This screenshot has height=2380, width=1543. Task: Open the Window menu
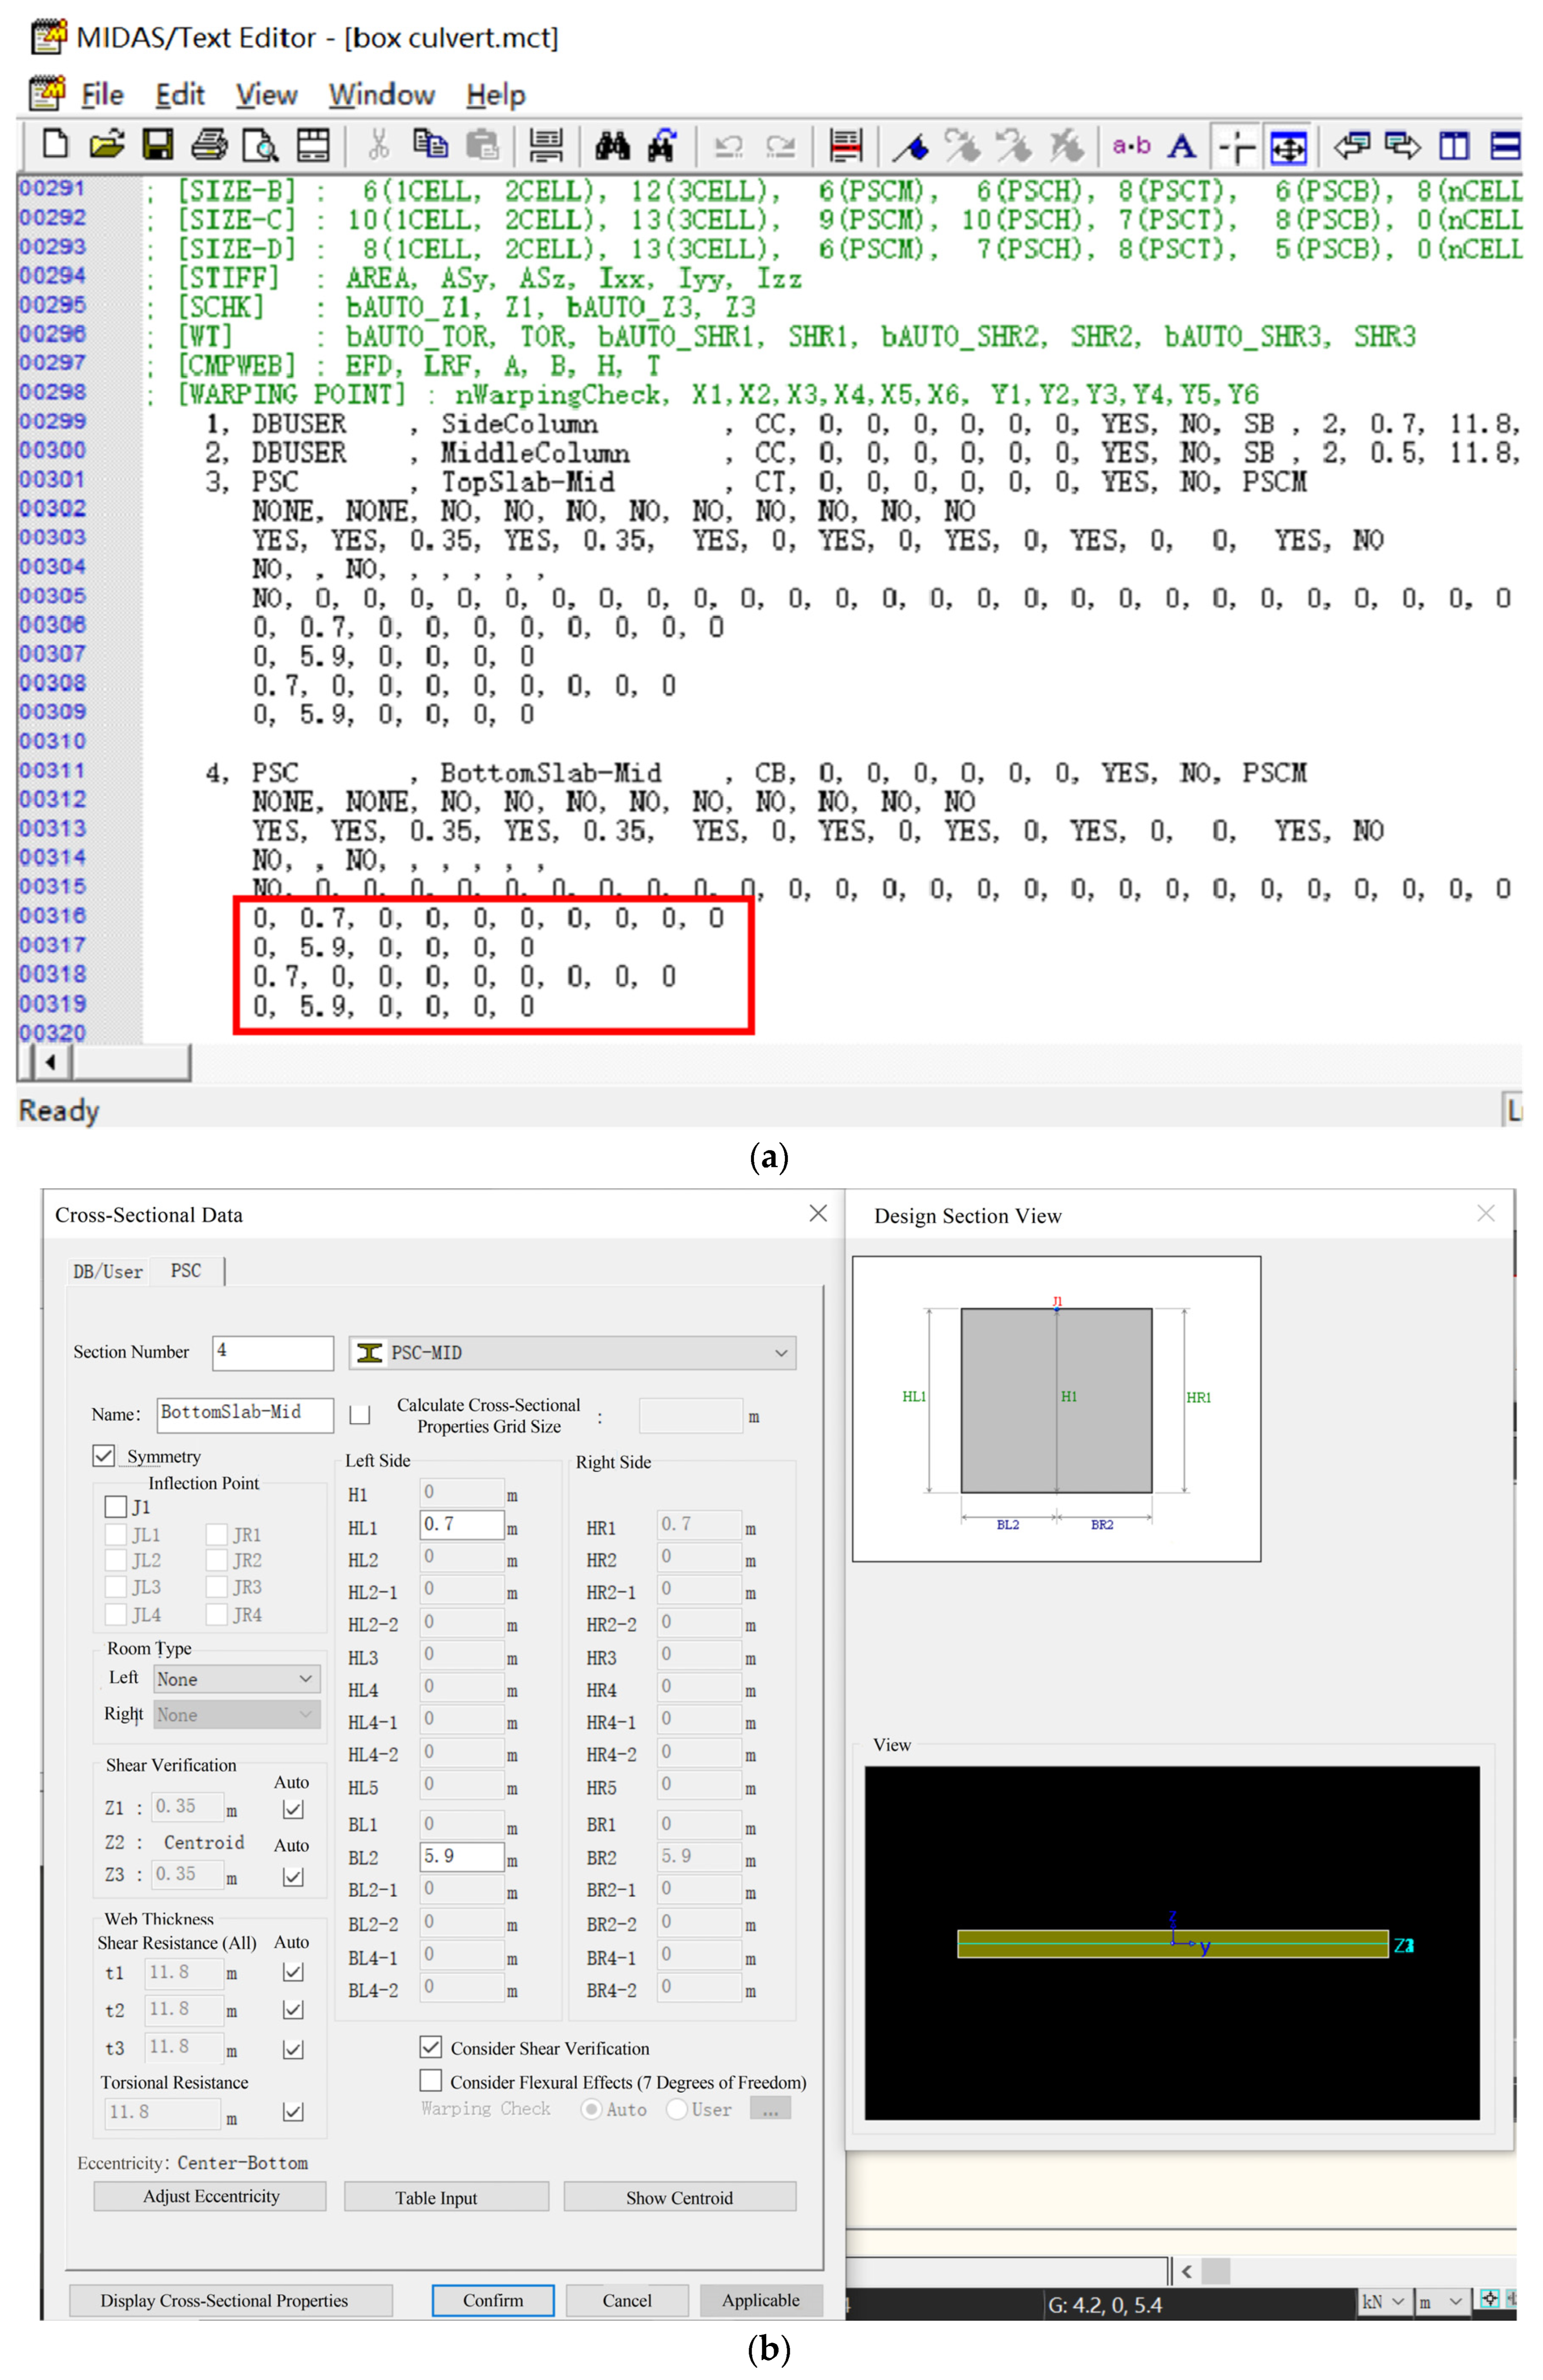click(382, 94)
